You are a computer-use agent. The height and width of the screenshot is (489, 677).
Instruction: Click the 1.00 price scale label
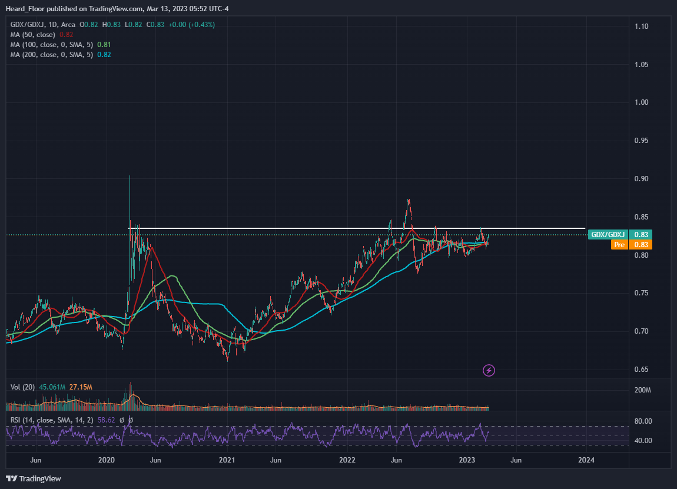point(641,102)
